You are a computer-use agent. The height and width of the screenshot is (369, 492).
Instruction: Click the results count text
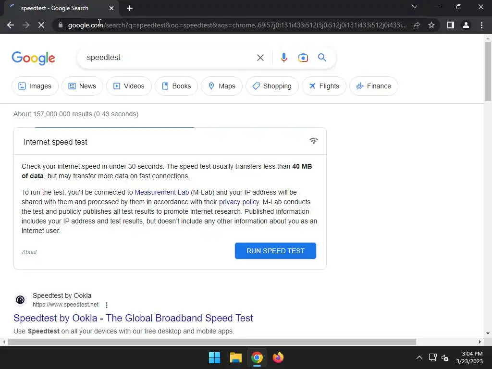point(76,114)
